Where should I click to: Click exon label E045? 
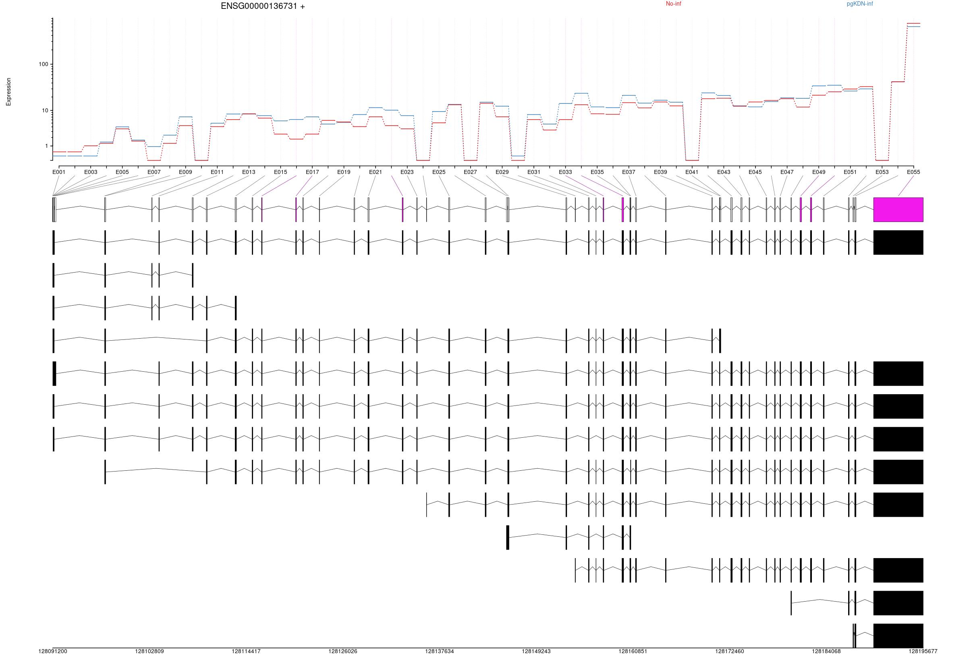(x=755, y=172)
